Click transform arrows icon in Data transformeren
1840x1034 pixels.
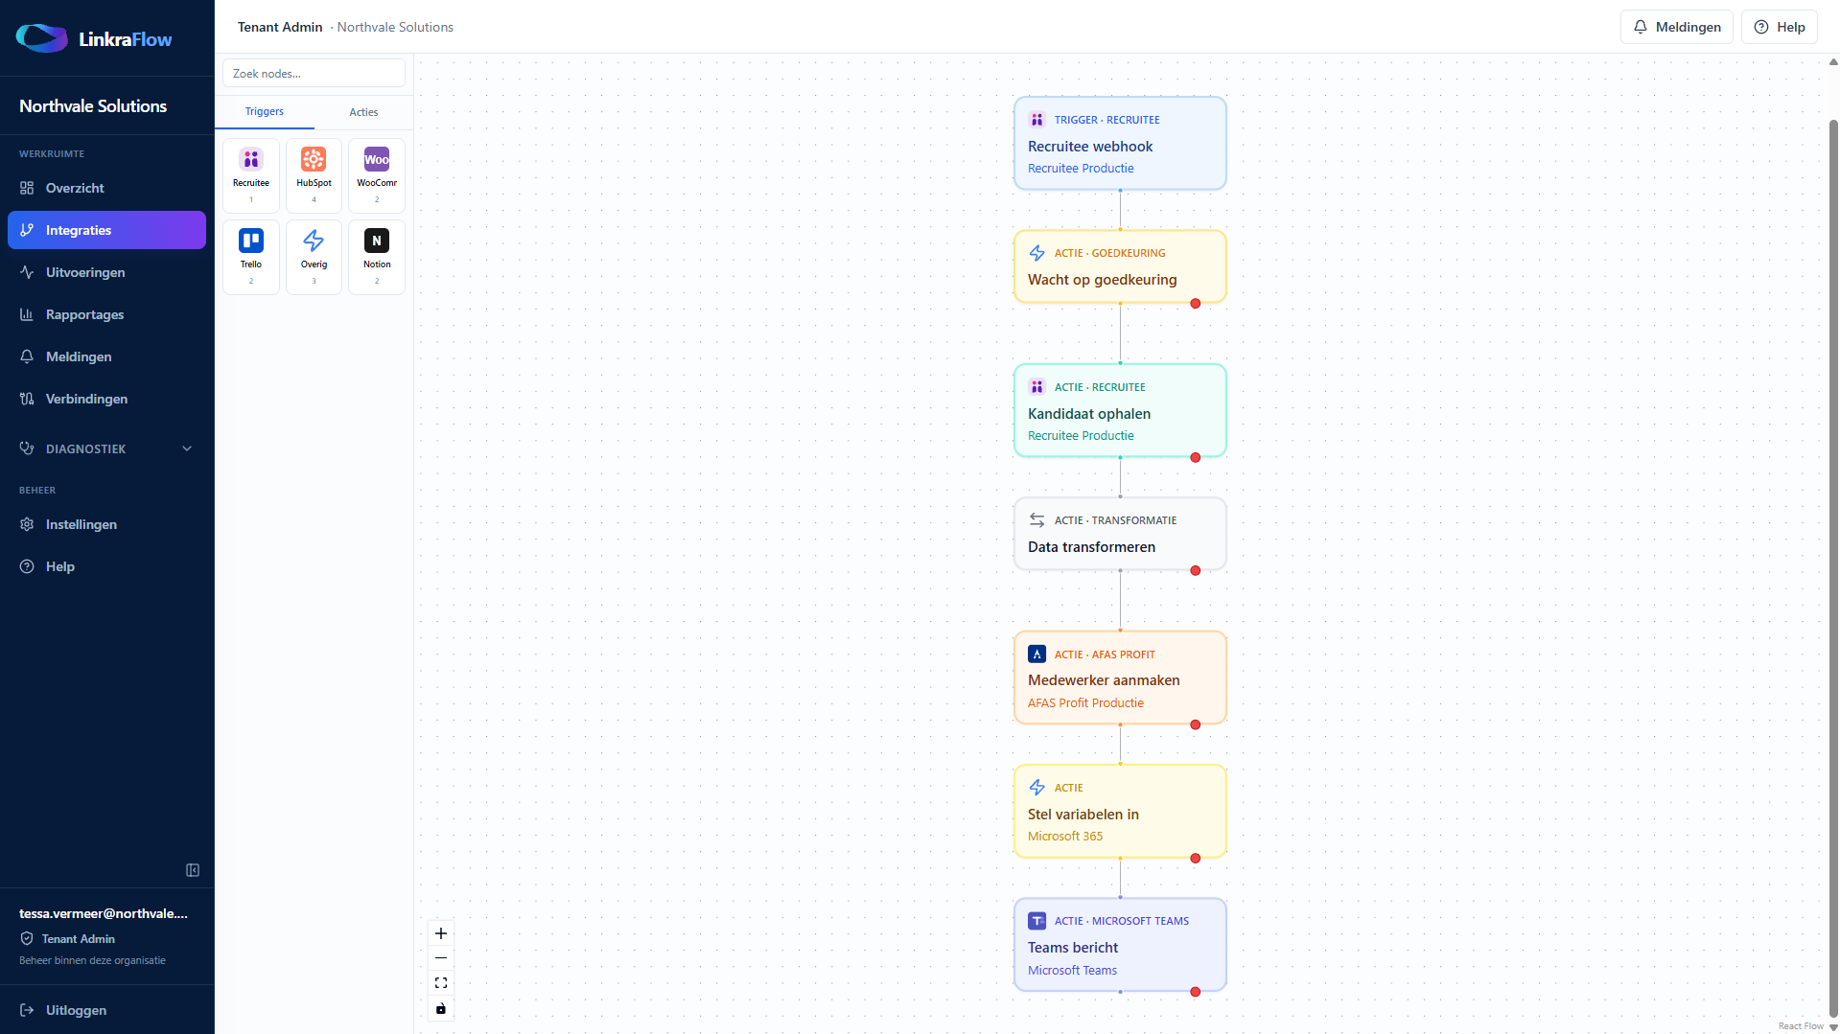(1036, 520)
